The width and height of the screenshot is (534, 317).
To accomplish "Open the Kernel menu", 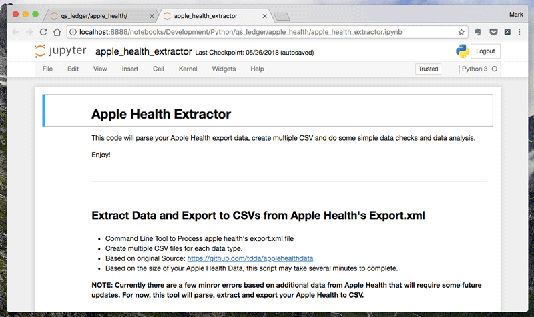I will 188,69.
